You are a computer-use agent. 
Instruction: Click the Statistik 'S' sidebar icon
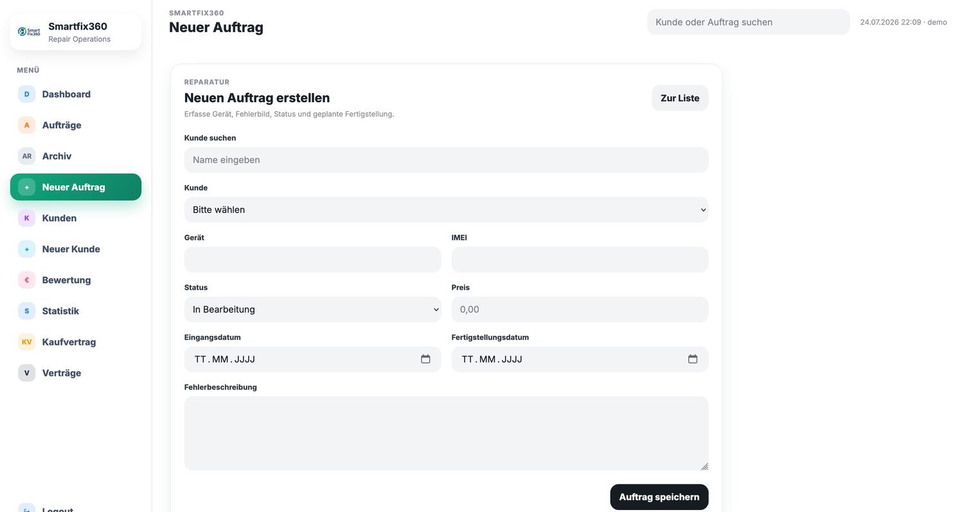point(26,311)
